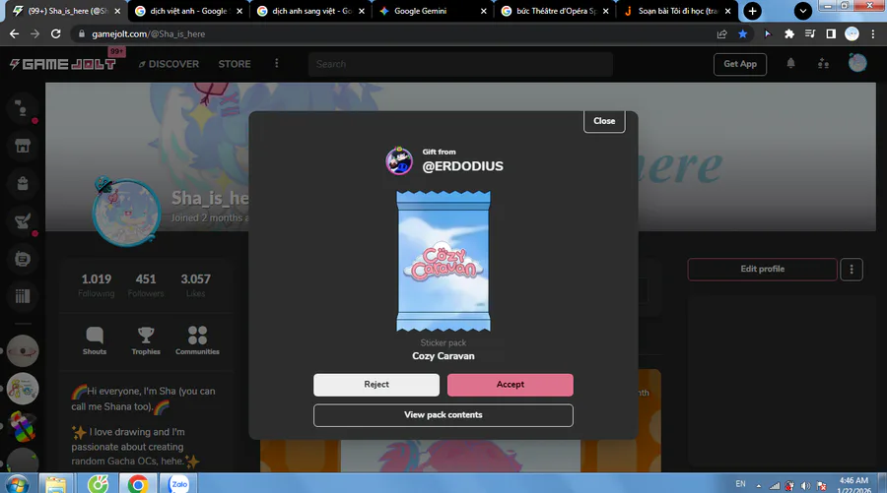887x493 pixels.
Task: Toggle Chrome side panel
Action: point(831,33)
